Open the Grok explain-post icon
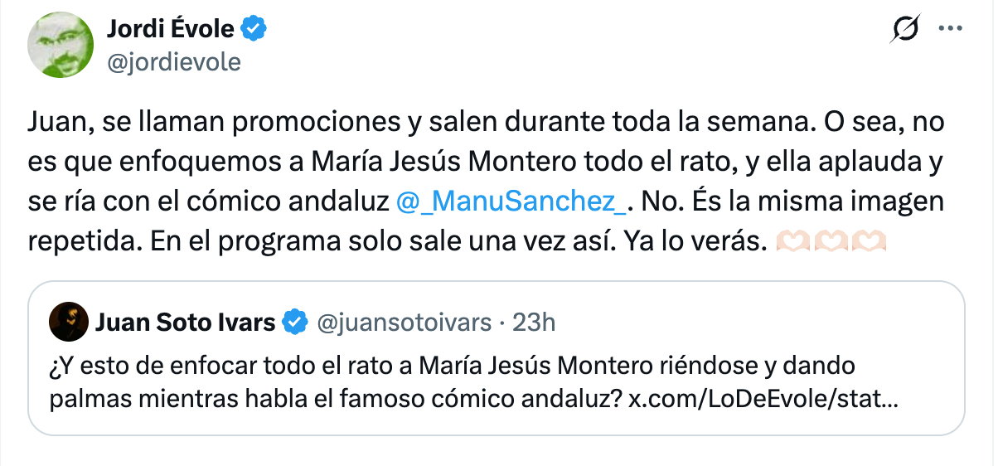Screen dimensions: 998x466 pos(906,31)
